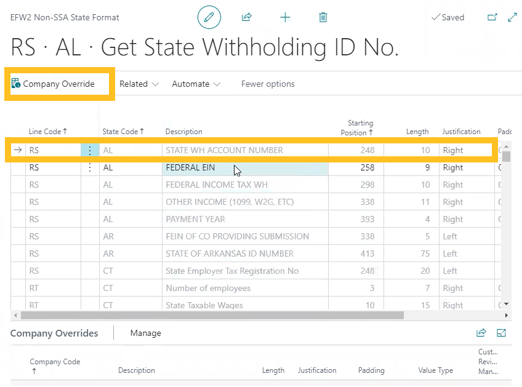The width and height of the screenshot is (522, 387).
Task: Open three-dot menu for STATE WH ACCOUNT row
Action: 90,150
